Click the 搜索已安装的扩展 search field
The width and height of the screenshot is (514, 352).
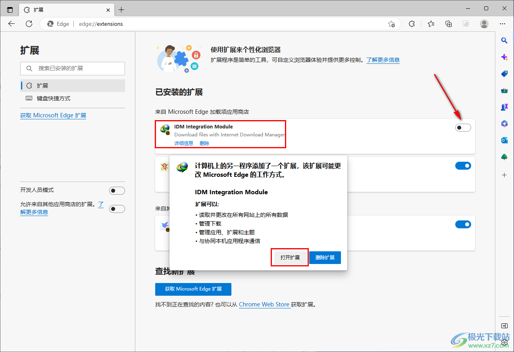73,69
